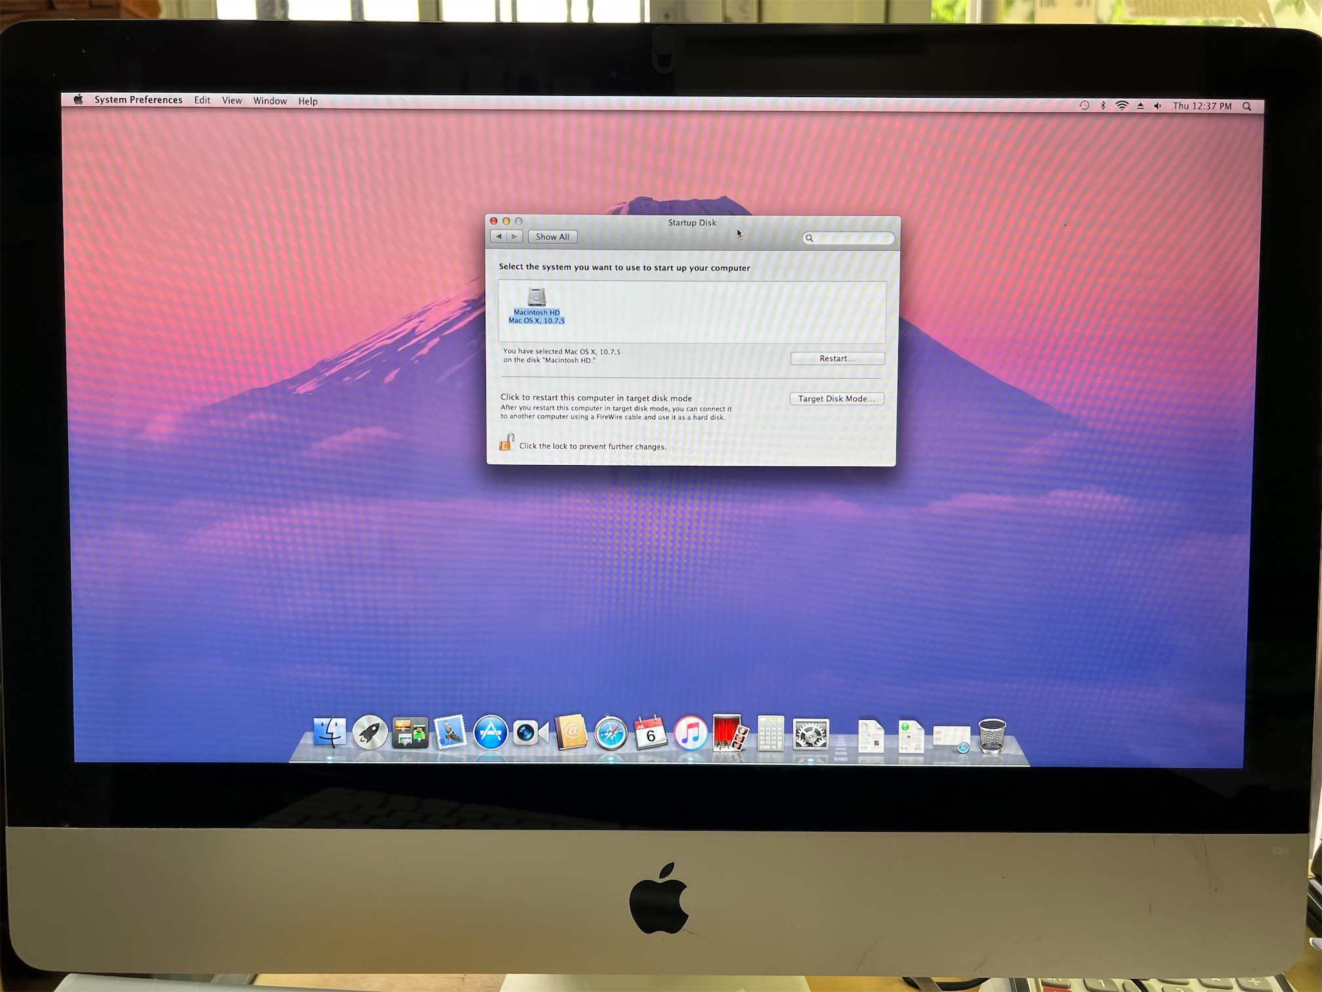The height and width of the screenshot is (992, 1322).
Task: Open iCal calendar showing 6
Action: 651,733
